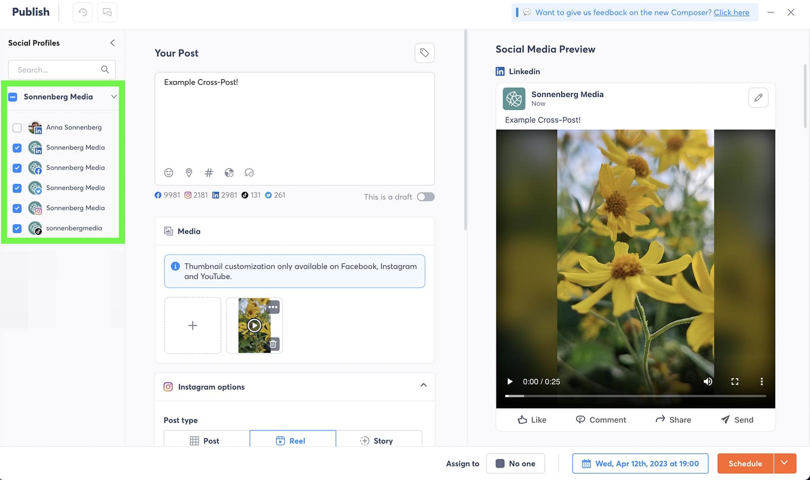
Task: Collapse the Sonnenberg Media group chevron
Action: point(114,97)
